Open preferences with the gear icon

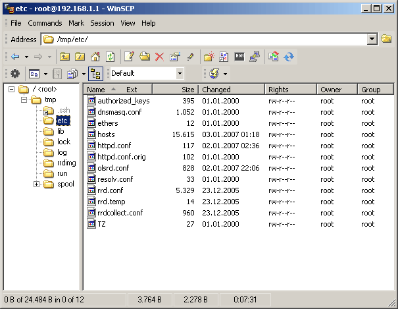point(14,74)
